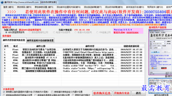Open 购买软件 (键F10) menu
This screenshot has height=96, width=172.
coord(155,7)
